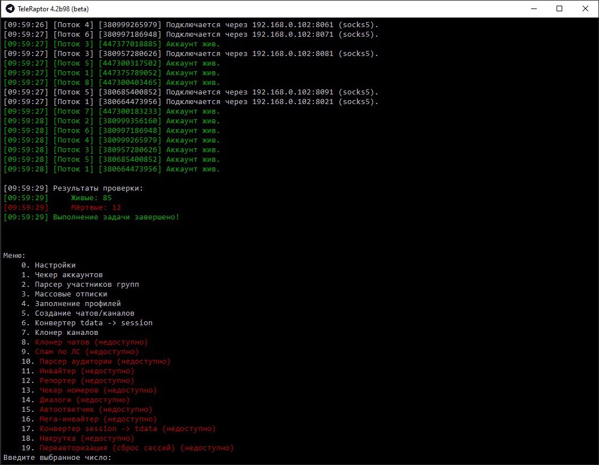Click the red line 'Автоответчик (недоступно)'
The image size is (599, 465).
(x=96, y=409)
